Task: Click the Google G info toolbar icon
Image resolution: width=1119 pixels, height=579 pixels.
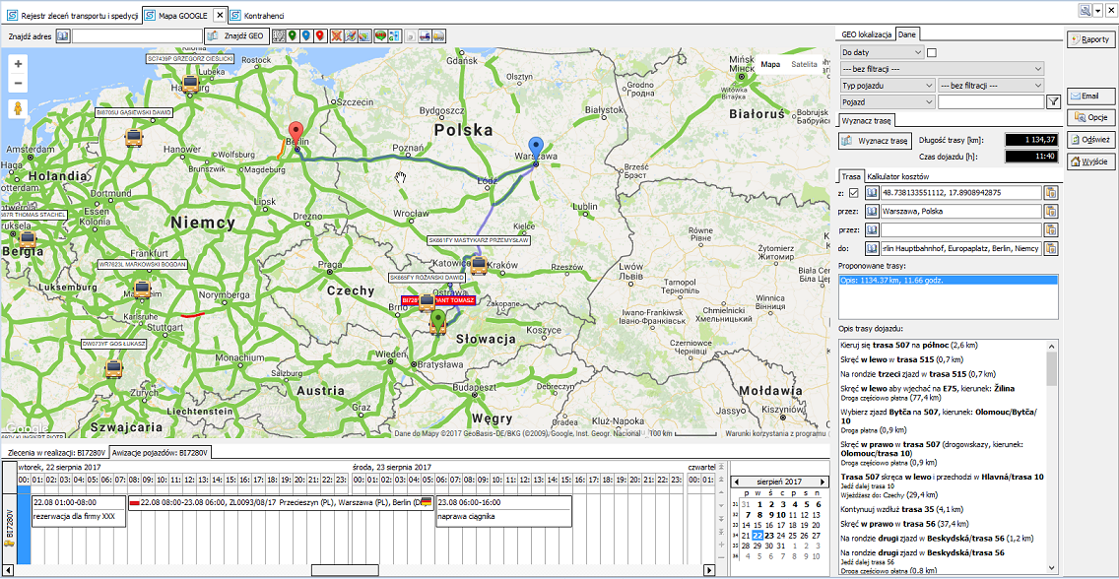Action: coord(395,35)
